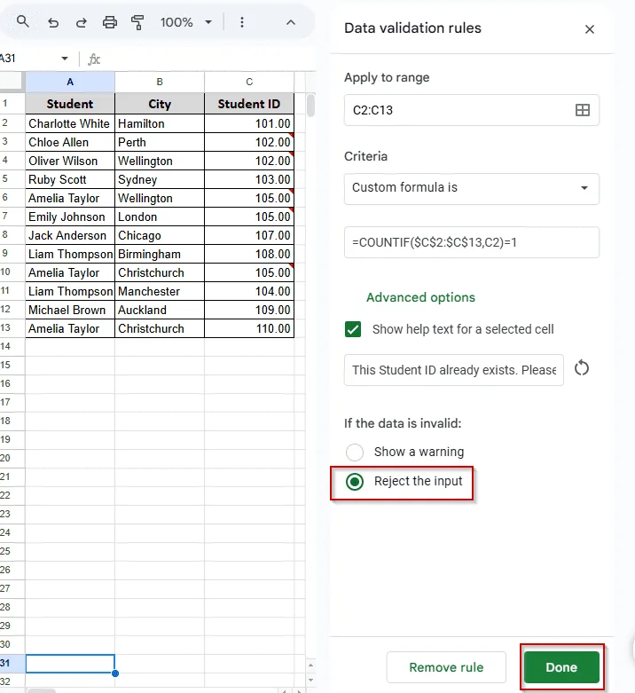Click the Student ID header cell

pos(249,104)
